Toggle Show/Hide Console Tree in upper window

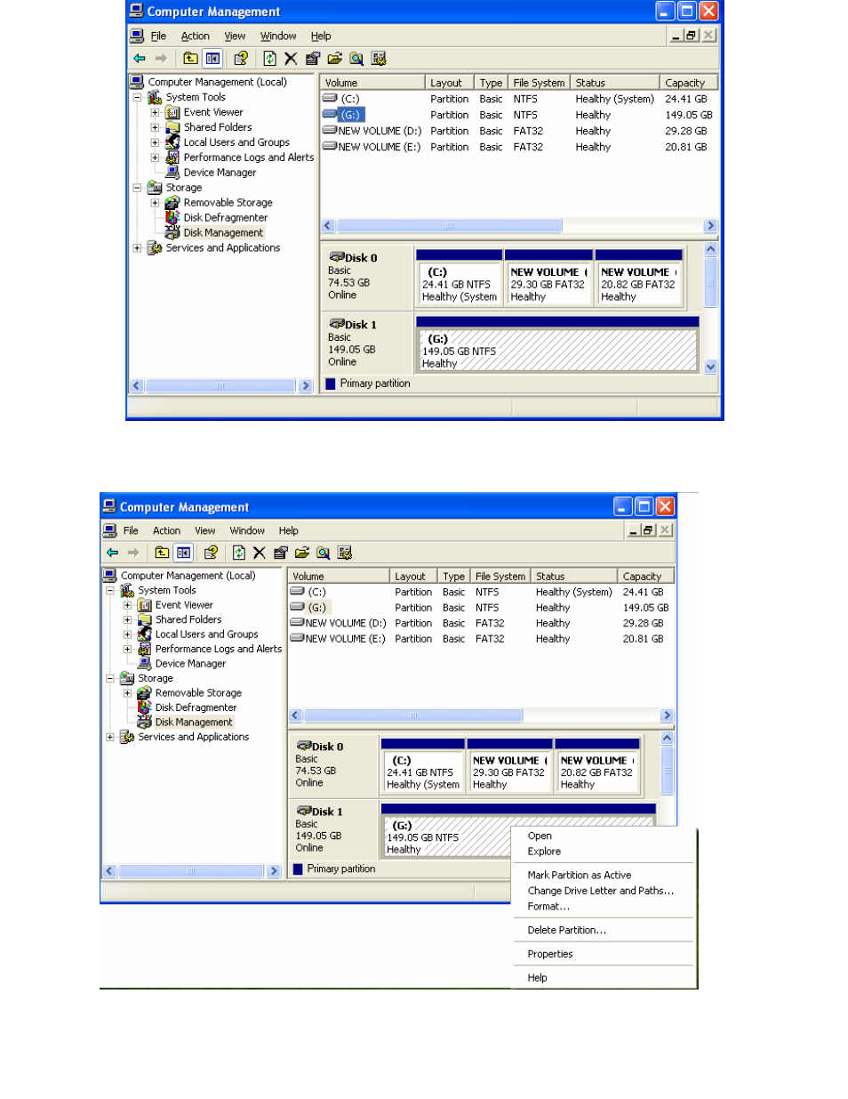212,59
